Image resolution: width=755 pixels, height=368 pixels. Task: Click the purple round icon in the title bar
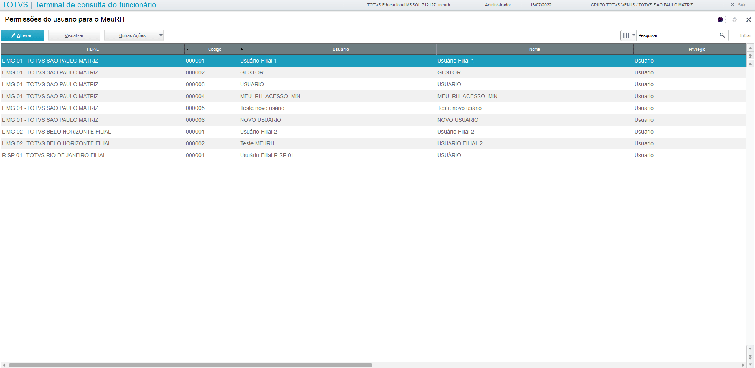click(720, 20)
